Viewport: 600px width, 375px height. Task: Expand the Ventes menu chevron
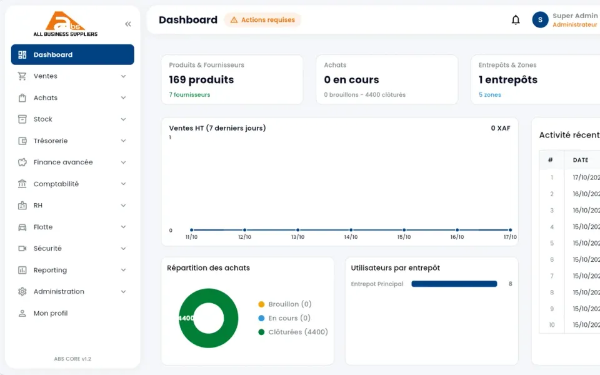point(123,76)
